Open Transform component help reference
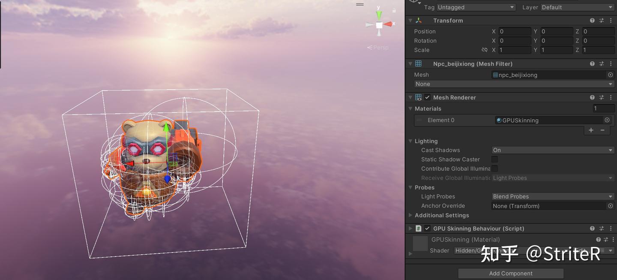Image resolution: width=617 pixels, height=280 pixels. 592,21
